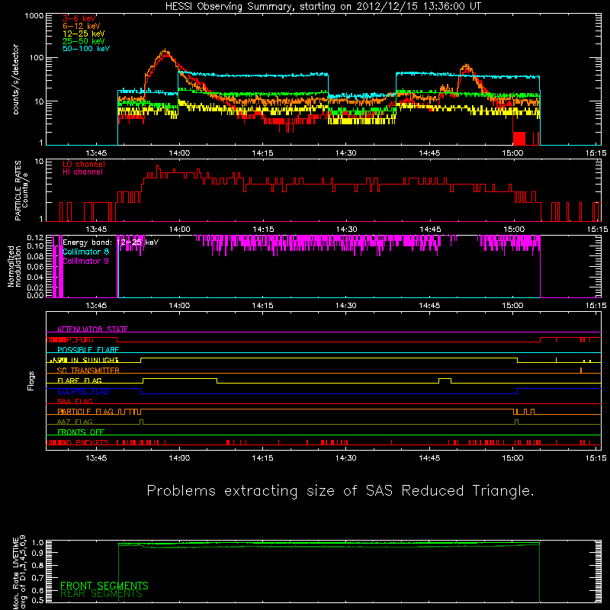
Task: Click the LO channel legend label
Action: (x=84, y=164)
